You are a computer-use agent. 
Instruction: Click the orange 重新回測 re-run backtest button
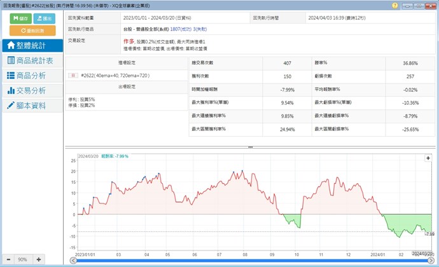pos(32,30)
